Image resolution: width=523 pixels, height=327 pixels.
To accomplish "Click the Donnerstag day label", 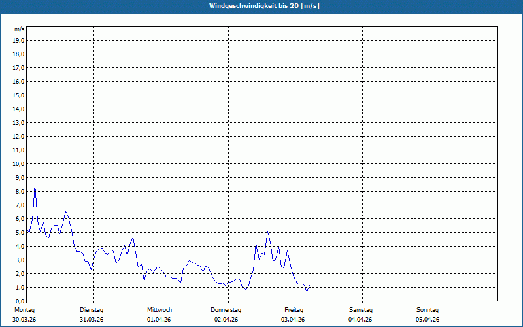I will (x=226, y=309).
